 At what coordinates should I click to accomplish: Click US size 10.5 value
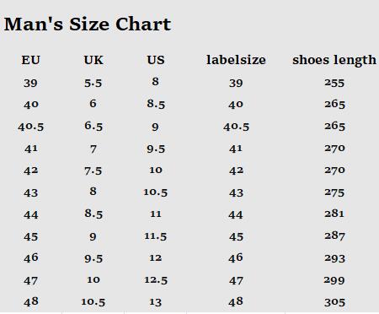click(156, 192)
